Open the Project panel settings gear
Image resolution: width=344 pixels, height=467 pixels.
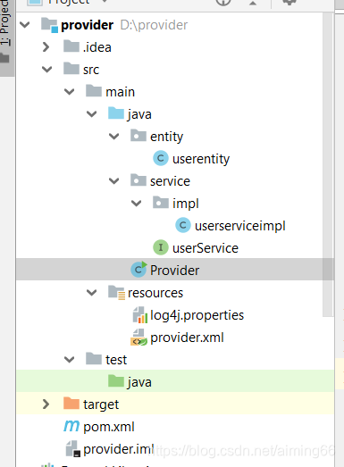pos(289,3)
